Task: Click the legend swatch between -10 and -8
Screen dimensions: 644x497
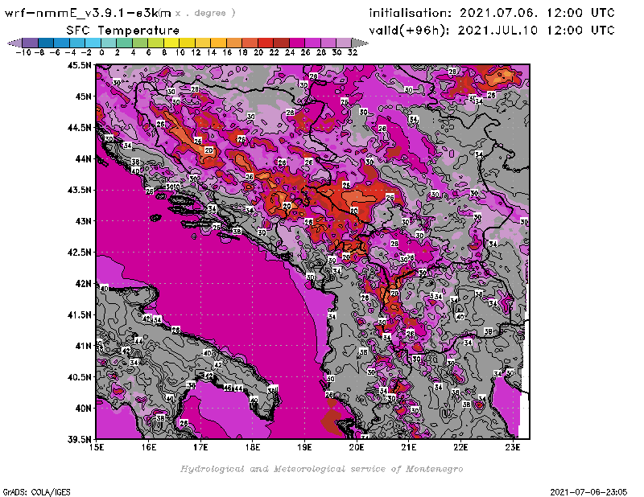Action: [x=30, y=43]
